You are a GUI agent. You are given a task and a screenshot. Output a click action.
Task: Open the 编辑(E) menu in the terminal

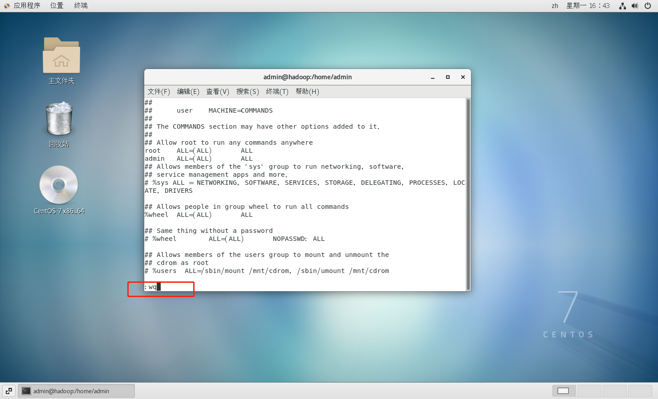[188, 91]
